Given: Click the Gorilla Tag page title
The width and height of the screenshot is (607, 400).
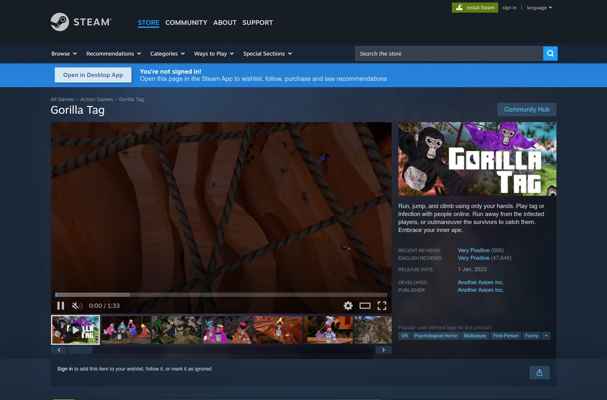Looking at the screenshot, I should point(77,110).
